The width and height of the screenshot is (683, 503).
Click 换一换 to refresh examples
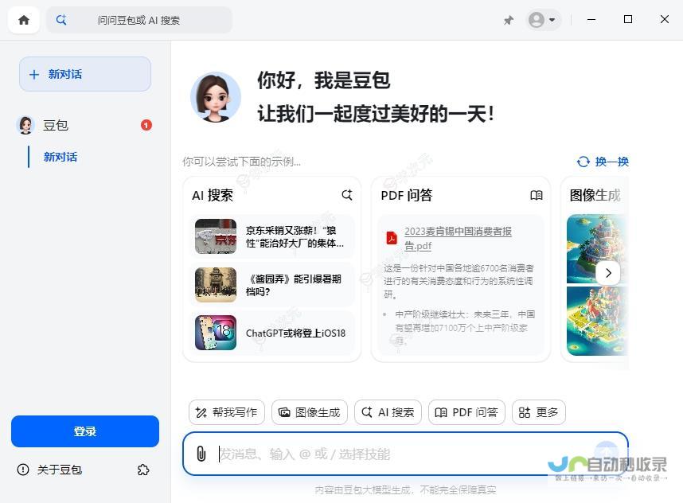click(x=603, y=162)
